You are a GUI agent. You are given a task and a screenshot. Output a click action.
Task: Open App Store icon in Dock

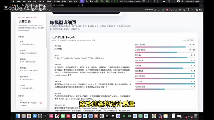35,116
